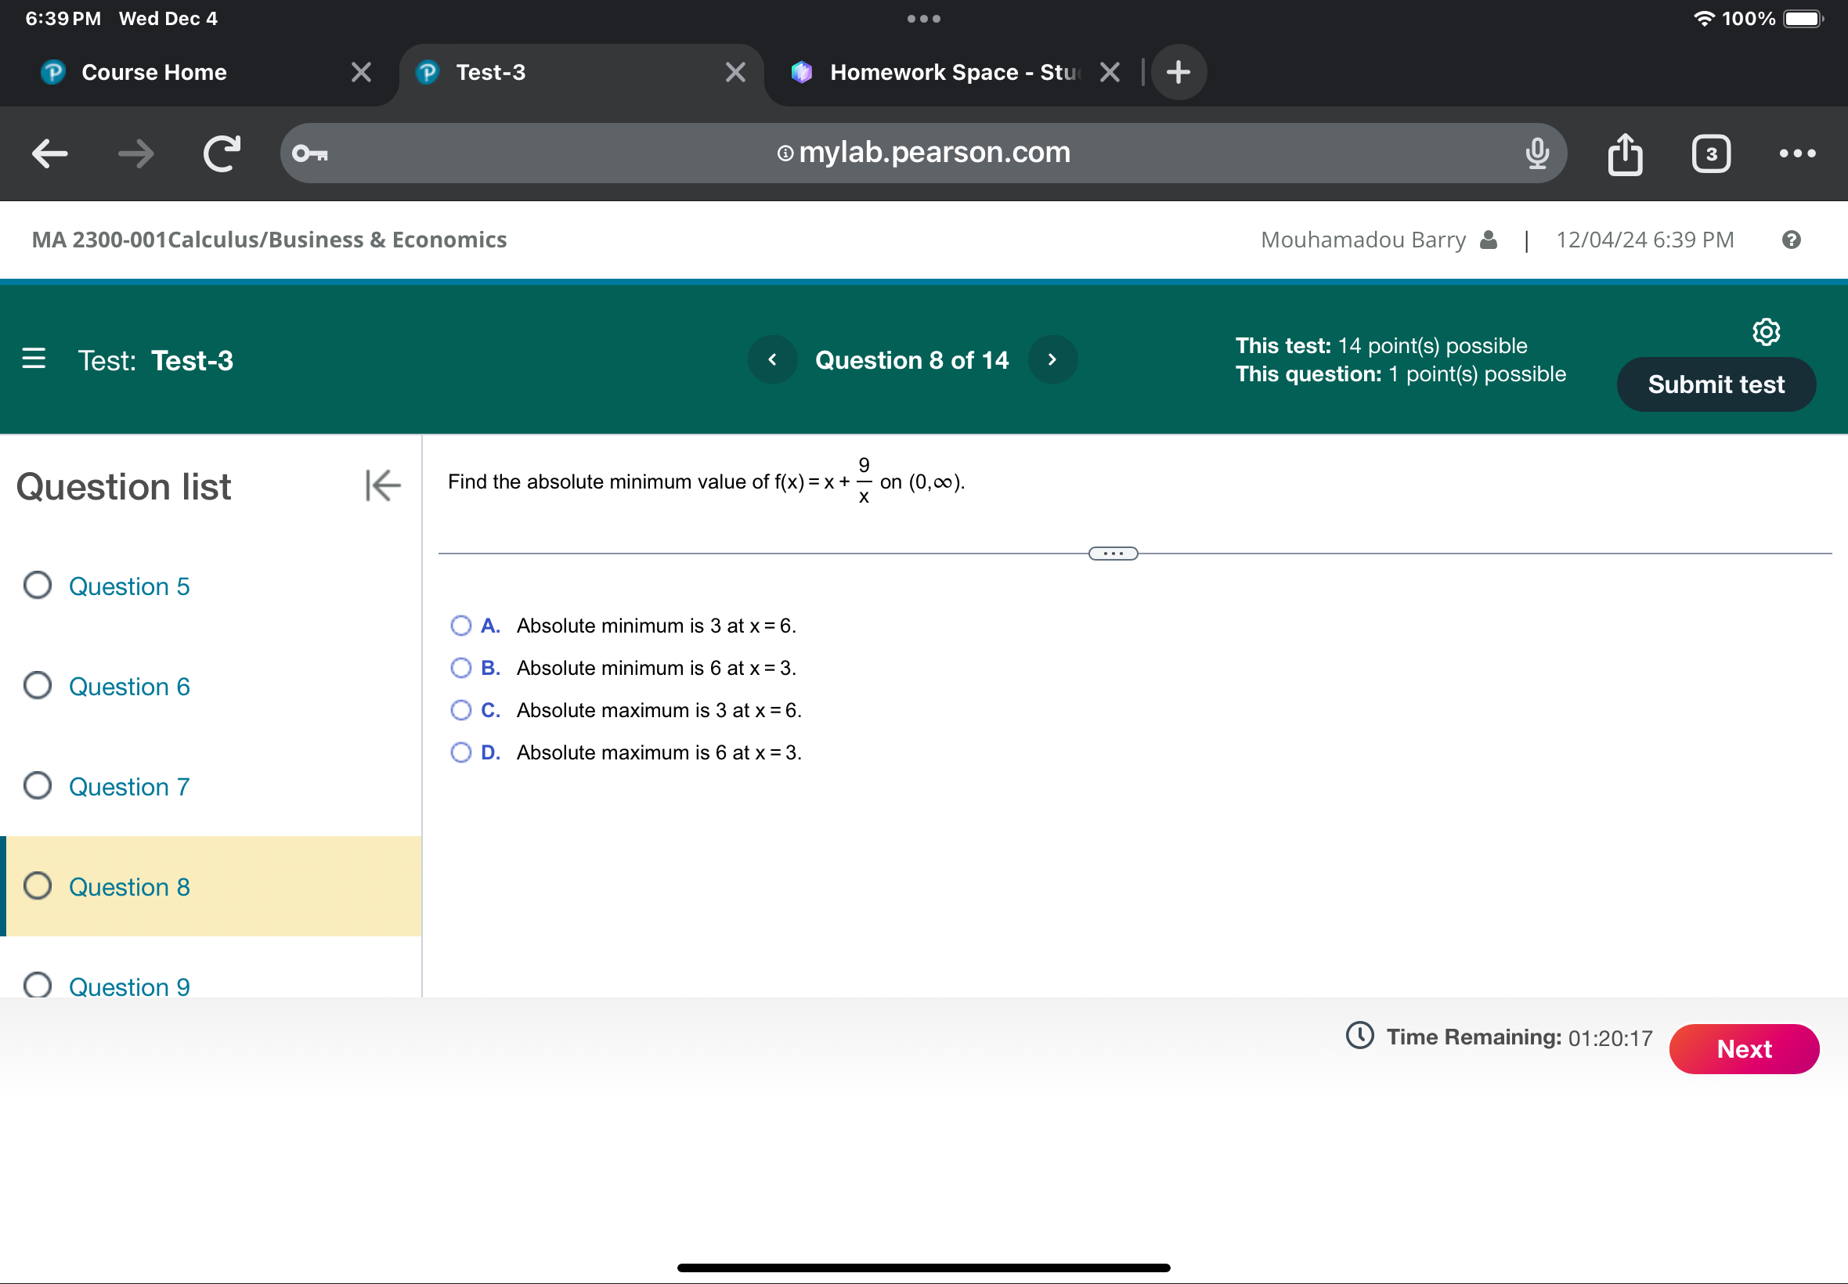Image resolution: width=1848 pixels, height=1284 pixels.
Task: Tap the microphone voice search icon
Action: point(1536,153)
